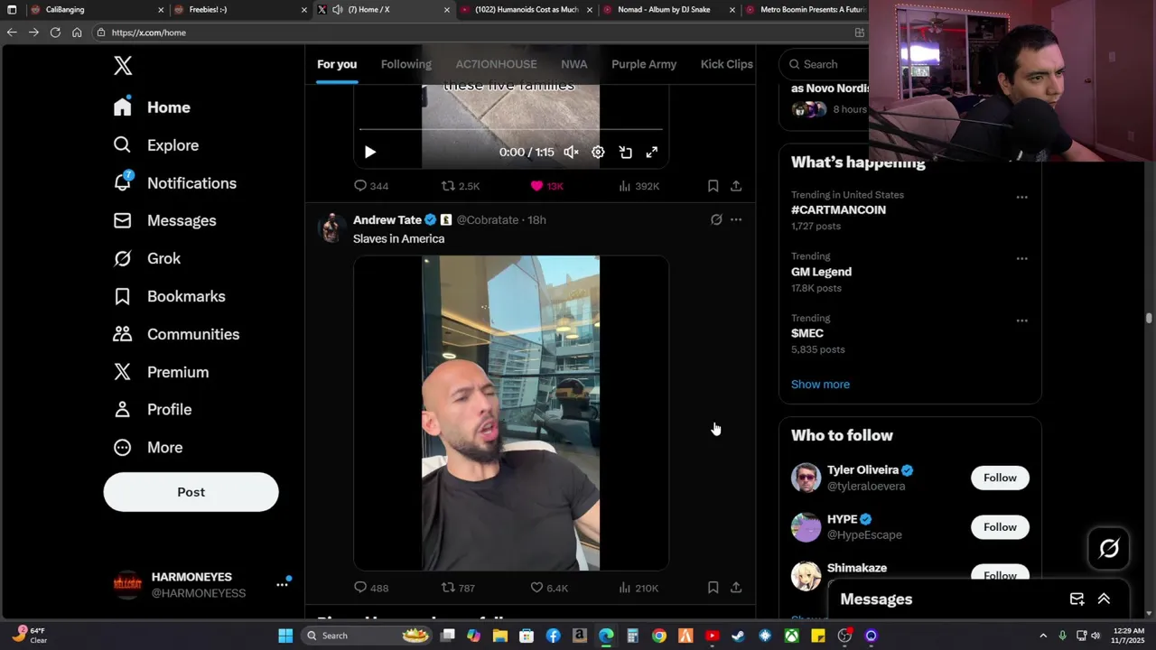Click the X search field

824,64
